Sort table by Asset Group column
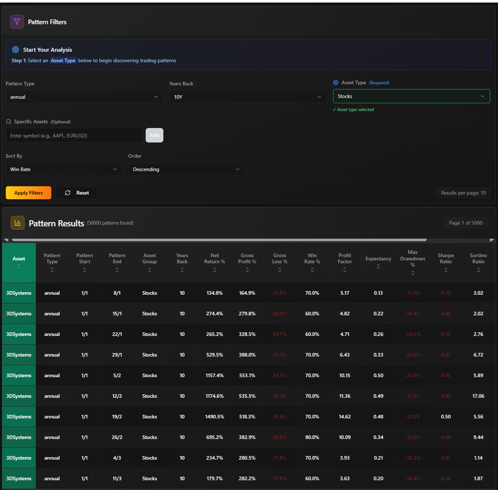 [150, 270]
